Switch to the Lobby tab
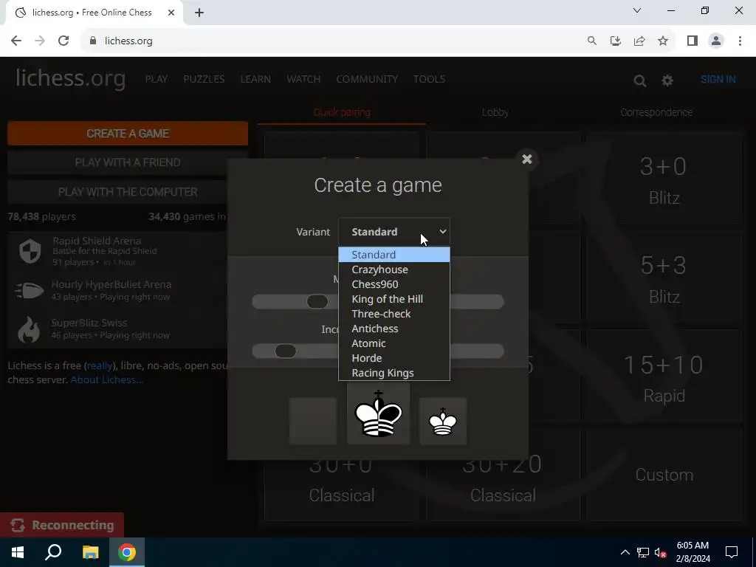Image resolution: width=756 pixels, height=567 pixels. click(495, 112)
